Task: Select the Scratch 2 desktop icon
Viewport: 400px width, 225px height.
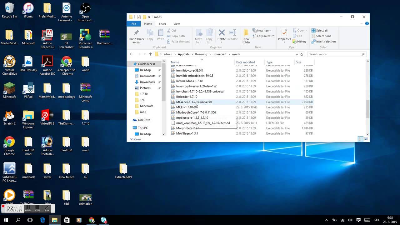Action: [9, 117]
